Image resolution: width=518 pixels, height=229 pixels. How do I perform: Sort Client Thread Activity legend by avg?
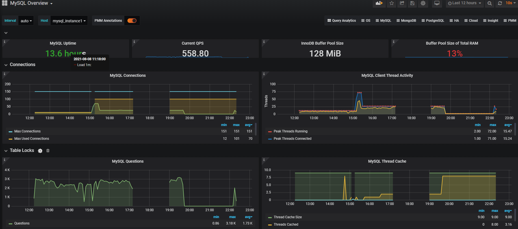pyautogui.click(x=508, y=125)
